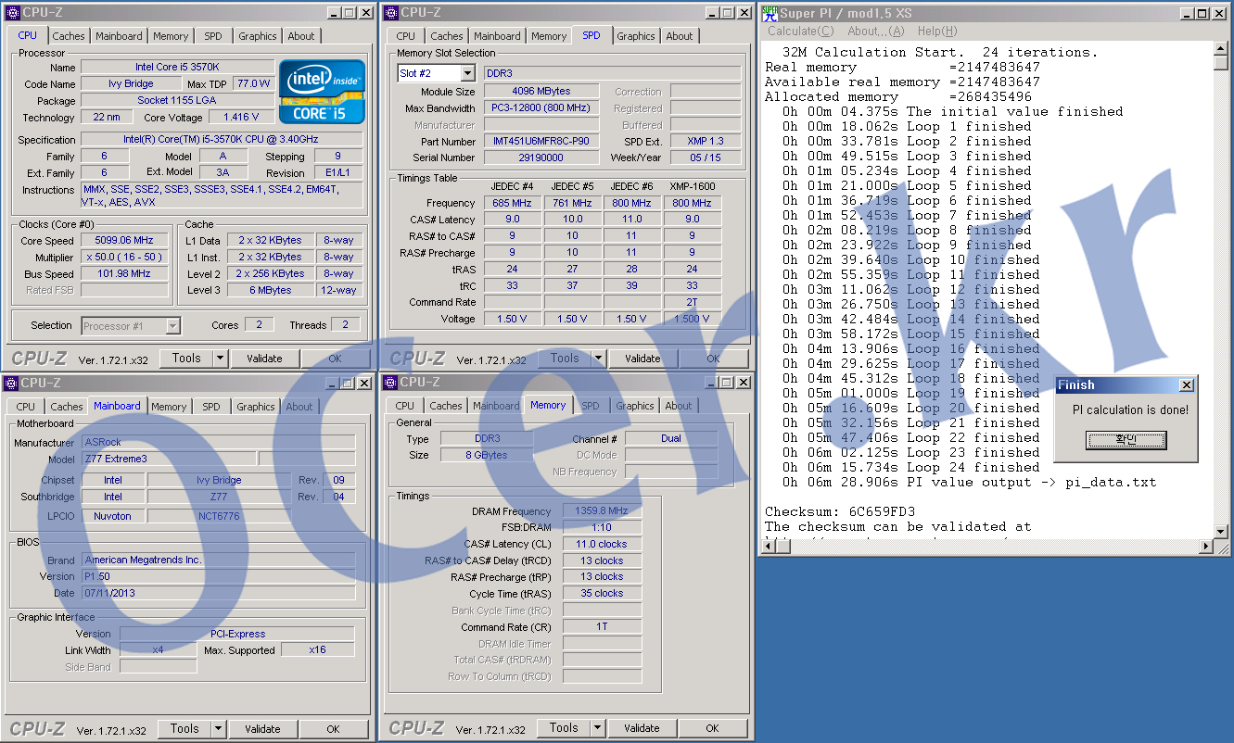Click OK button in Mainboard window
The height and width of the screenshot is (743, 1234).
[x=333, y=729]
